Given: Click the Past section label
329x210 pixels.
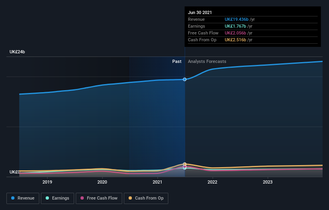Looking at the screenshot, I should pyautogui.click(x=177, y=61).
